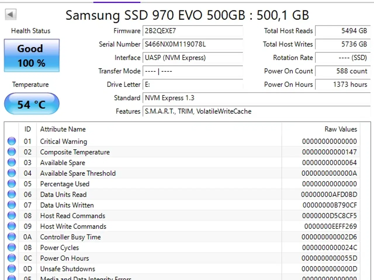
Task: Click the Good 100 % health status box
Action: 32,55
